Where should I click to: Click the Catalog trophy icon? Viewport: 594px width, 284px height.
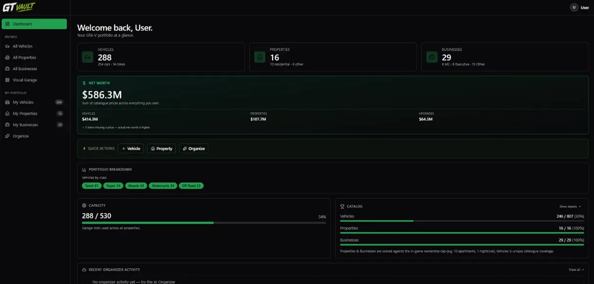[x=342, y=206]
